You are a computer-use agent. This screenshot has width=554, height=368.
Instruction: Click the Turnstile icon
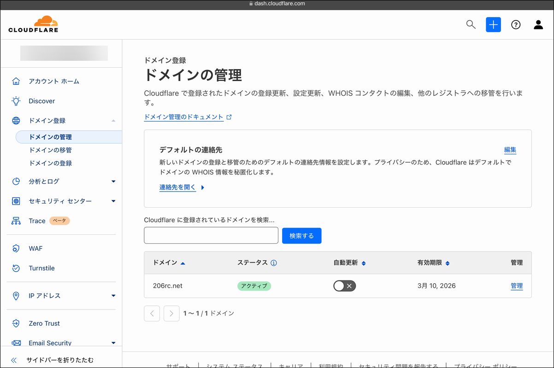click(x=16, y=268)
